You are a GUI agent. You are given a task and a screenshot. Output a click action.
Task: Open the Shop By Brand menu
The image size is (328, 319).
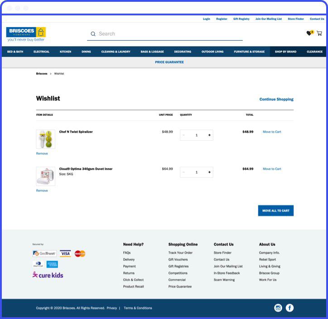[285, 52]
